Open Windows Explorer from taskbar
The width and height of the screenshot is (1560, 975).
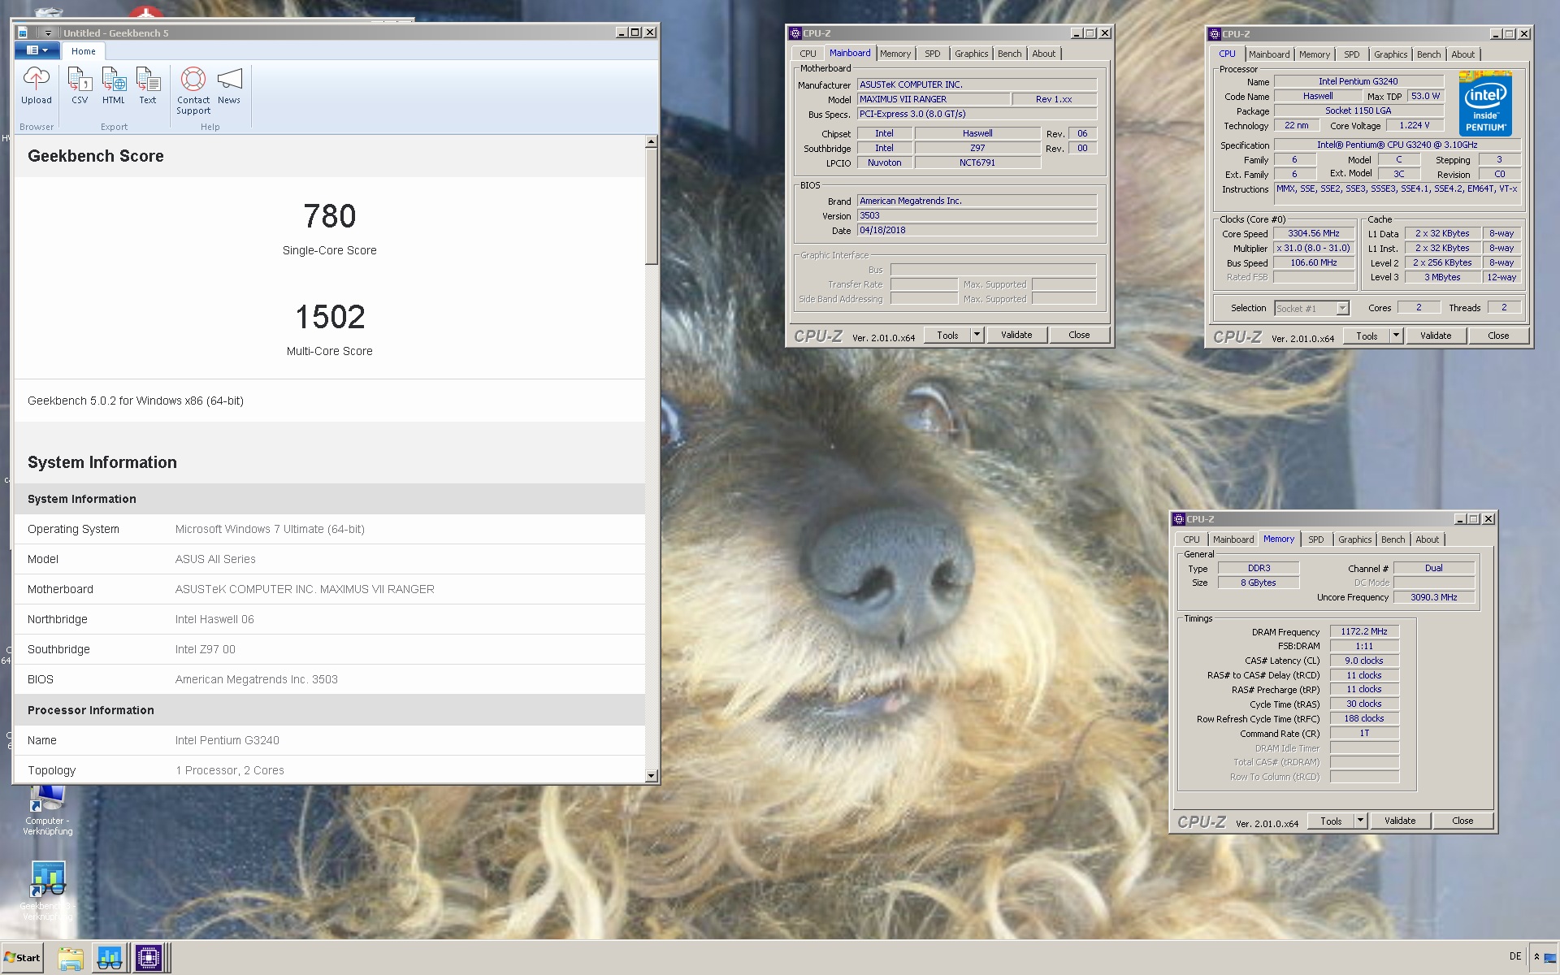pos(71,959)
